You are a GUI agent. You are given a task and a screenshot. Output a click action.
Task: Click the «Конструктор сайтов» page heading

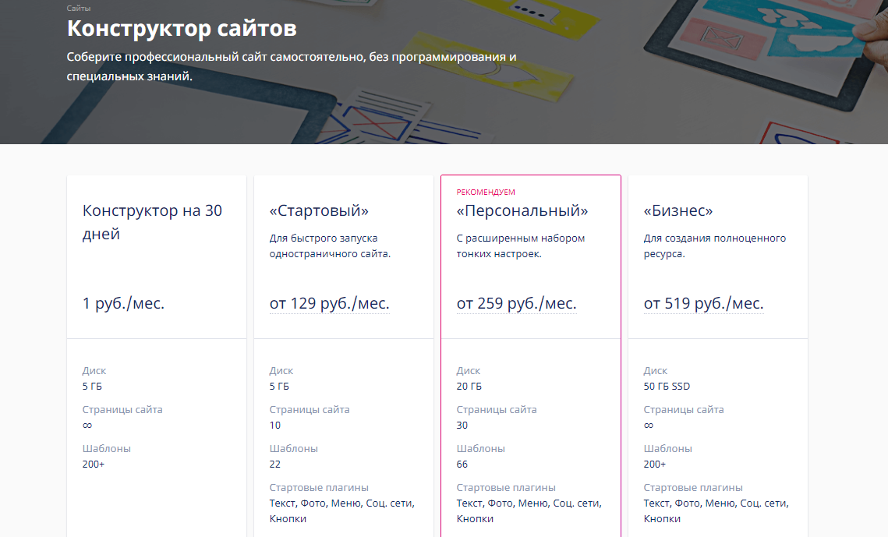click(182, 28)
